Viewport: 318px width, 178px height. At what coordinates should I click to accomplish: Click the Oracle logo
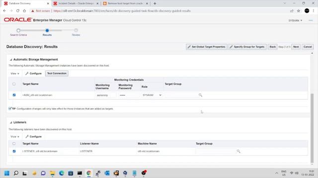[18, 20]
